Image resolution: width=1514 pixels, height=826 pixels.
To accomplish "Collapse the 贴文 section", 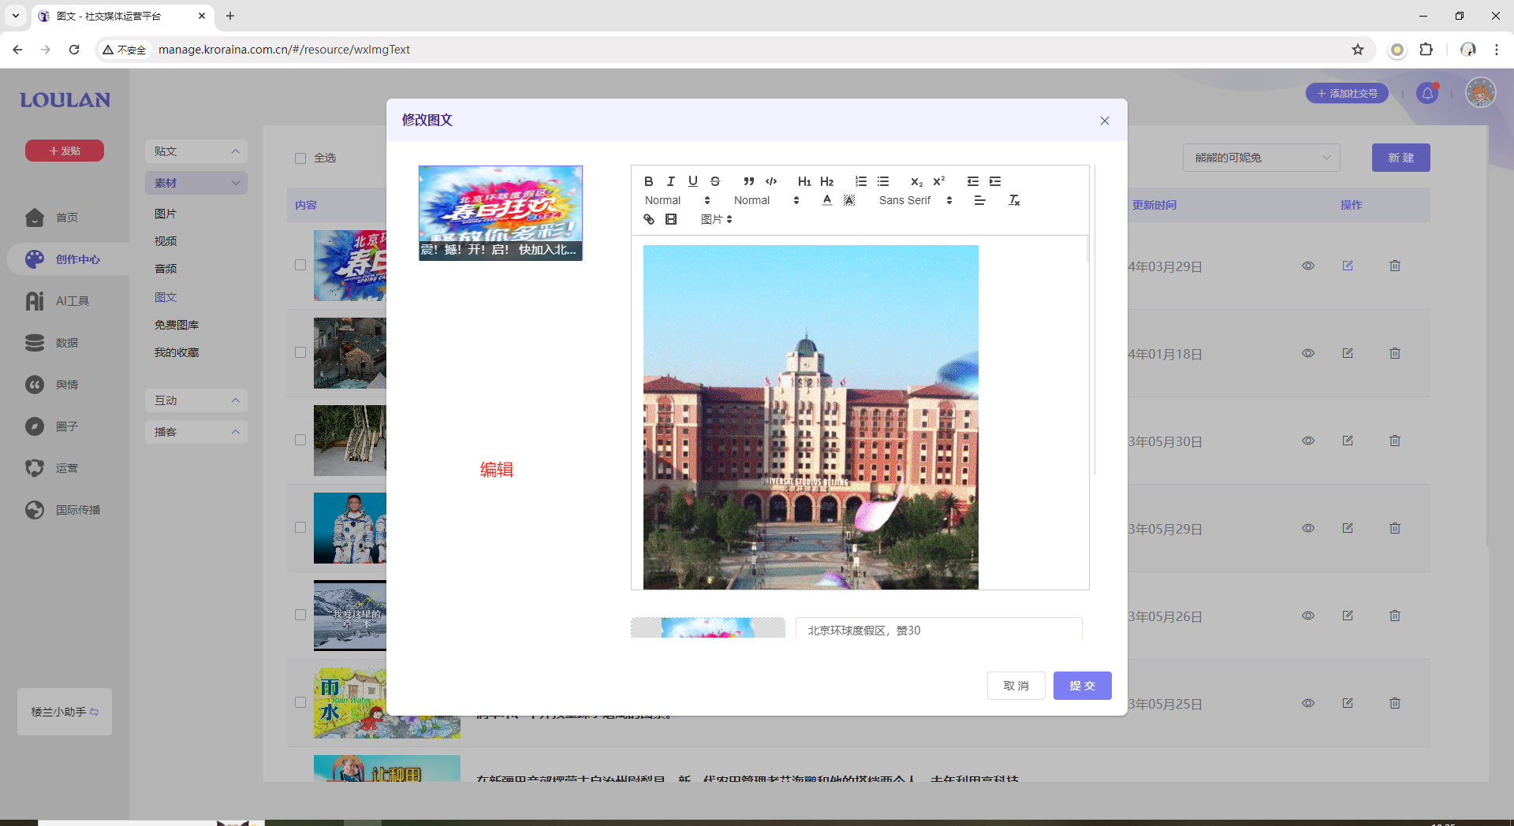I will [196, 151].
